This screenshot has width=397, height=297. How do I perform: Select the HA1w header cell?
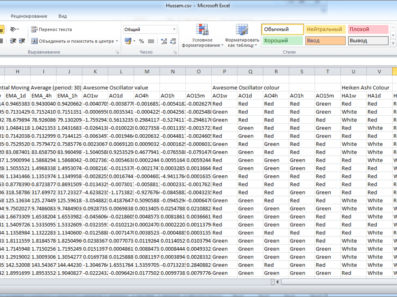click(353, 96)
